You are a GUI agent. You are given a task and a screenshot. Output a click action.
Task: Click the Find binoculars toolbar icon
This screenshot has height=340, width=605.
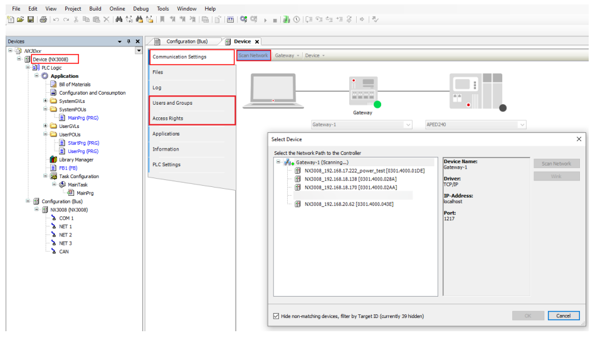click(x=118, y=20)
